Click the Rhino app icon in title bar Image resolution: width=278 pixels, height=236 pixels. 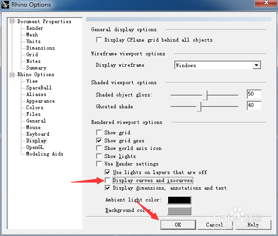click(x=5, y=4)
